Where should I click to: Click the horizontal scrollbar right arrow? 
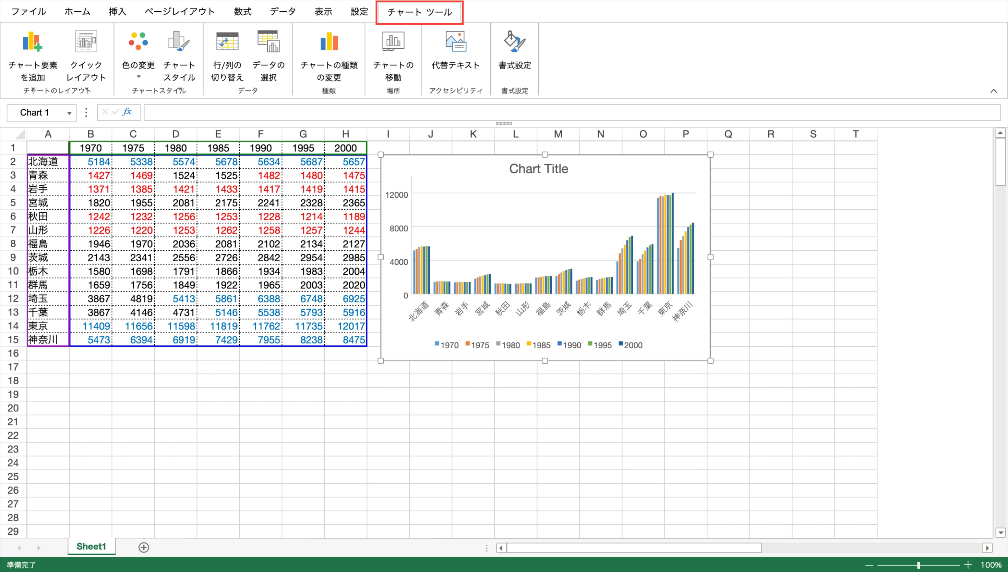pos(987,548)
